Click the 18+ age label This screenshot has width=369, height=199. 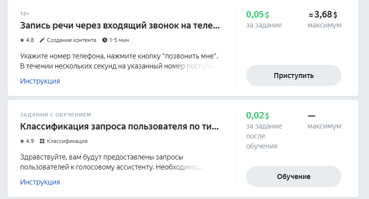(x=25, y=14)
